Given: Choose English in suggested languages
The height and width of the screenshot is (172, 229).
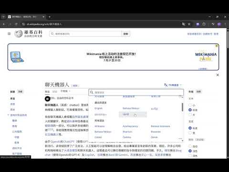Looking at the screenshot, I should pos(99,108).
